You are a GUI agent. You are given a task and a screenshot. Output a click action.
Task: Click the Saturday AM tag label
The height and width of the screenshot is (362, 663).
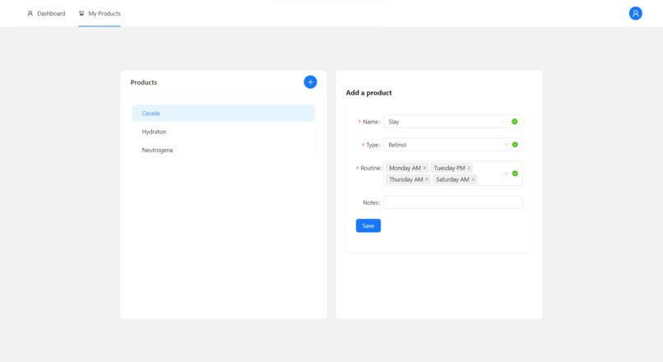click(x=452, y=179)
